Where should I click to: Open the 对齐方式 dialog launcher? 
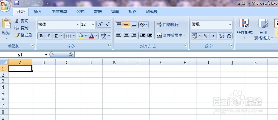[185, 45]
